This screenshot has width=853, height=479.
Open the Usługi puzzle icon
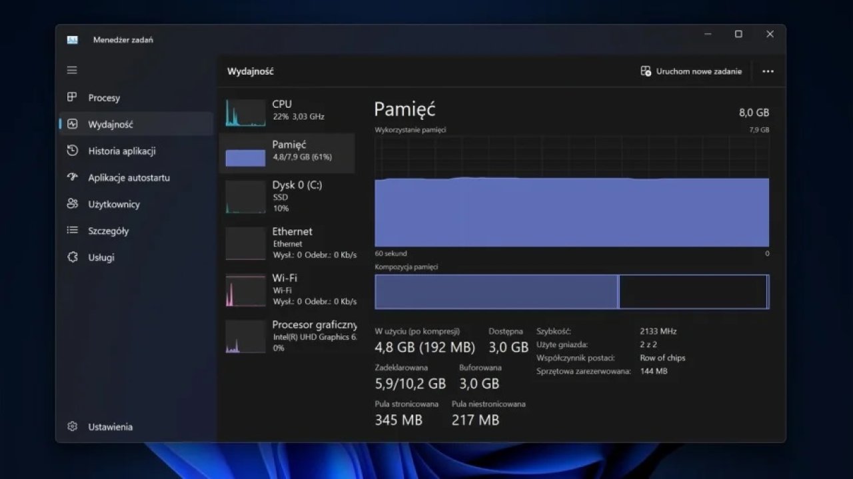(x=73, y=257)
